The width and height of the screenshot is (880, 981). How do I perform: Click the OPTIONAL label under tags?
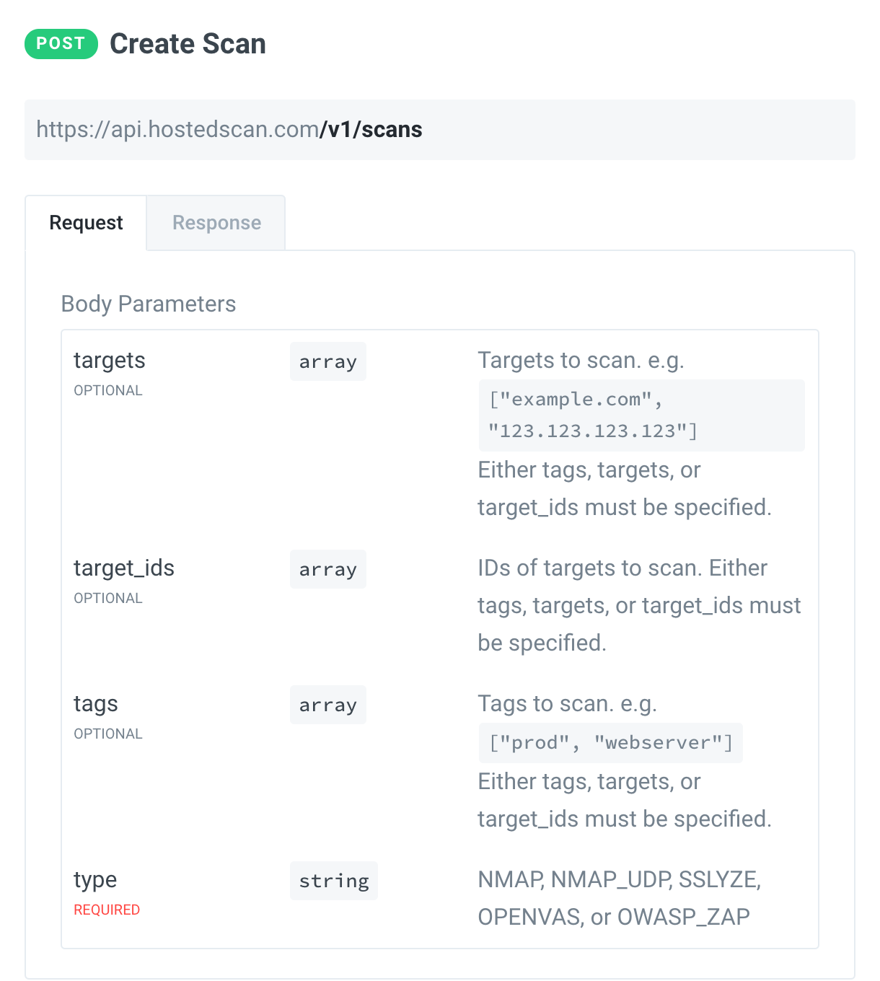coord(108,734)
